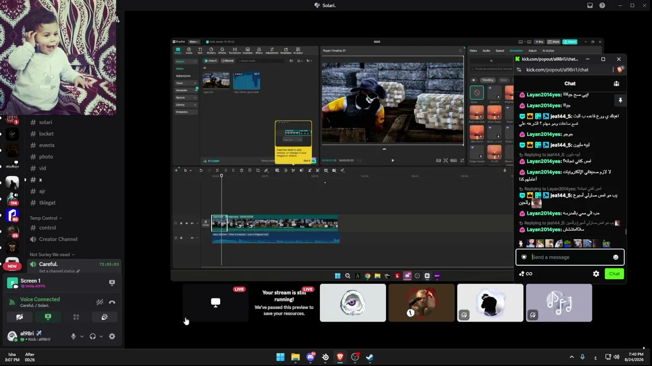Click the Record button in CapCut
This screenshot has width=652, height=366.
228,61
